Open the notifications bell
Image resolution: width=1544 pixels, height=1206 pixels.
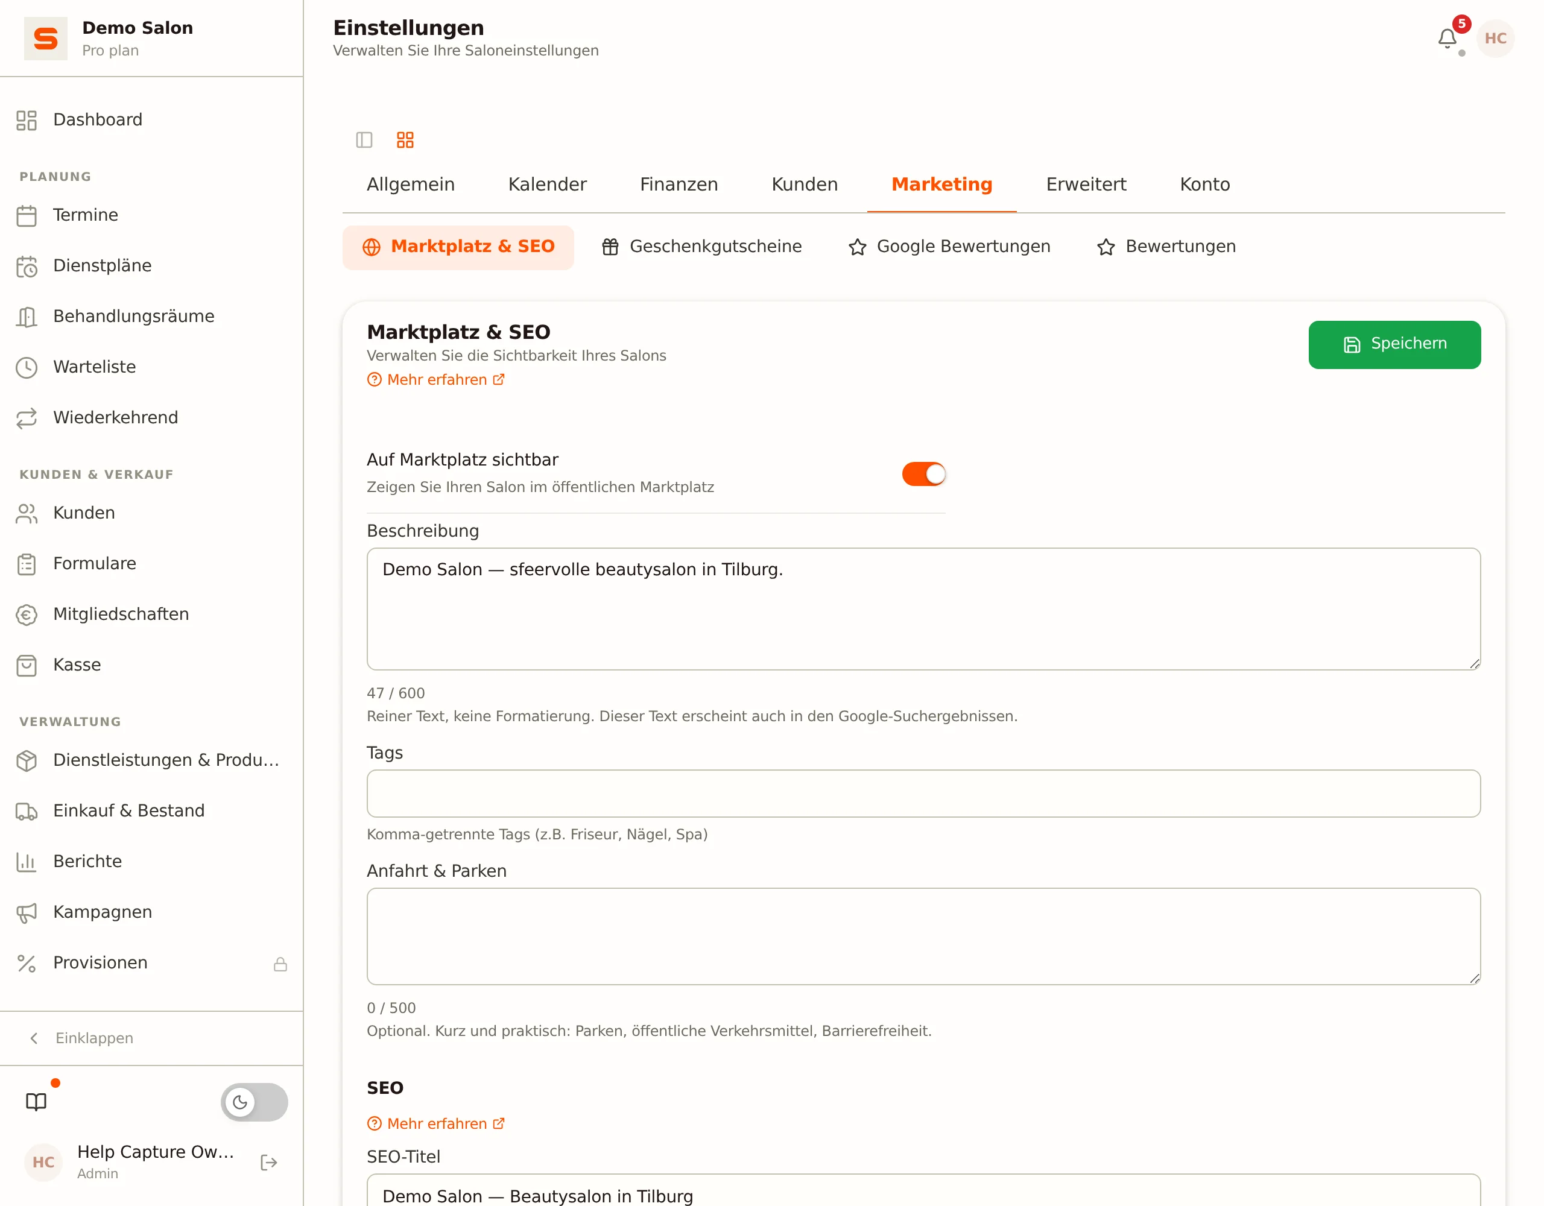(1447, 38)
